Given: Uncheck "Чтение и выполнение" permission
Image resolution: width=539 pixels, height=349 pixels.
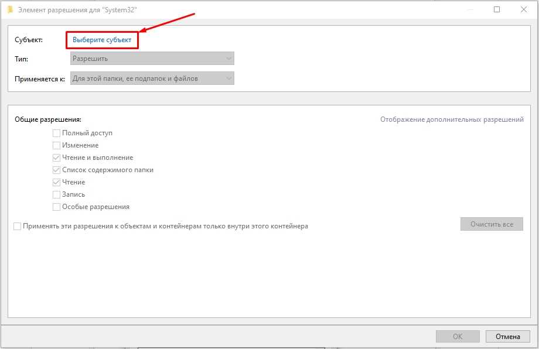Looking at the screenshot, I should tap(57, 158).
